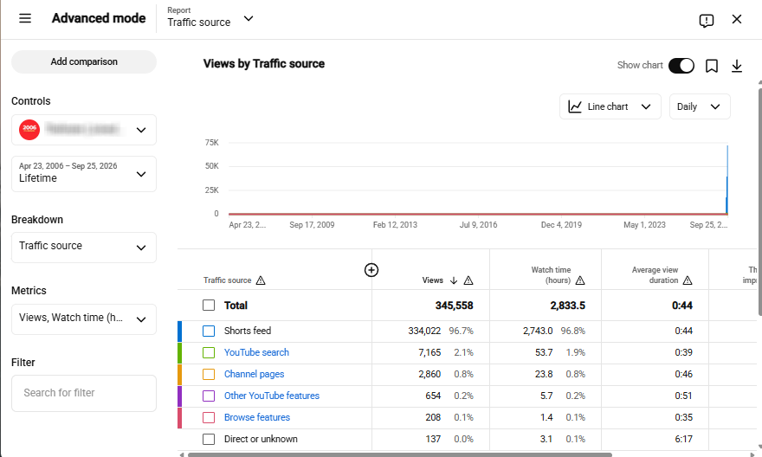Open the Traffic source report dropdown
The width and height of the screenshot is (762, 457).
pos(210,18)
